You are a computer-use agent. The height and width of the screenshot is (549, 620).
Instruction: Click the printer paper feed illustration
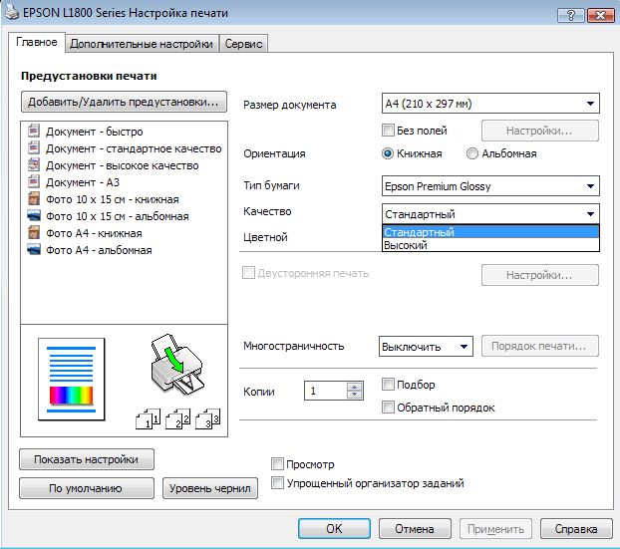coord(176,364)
